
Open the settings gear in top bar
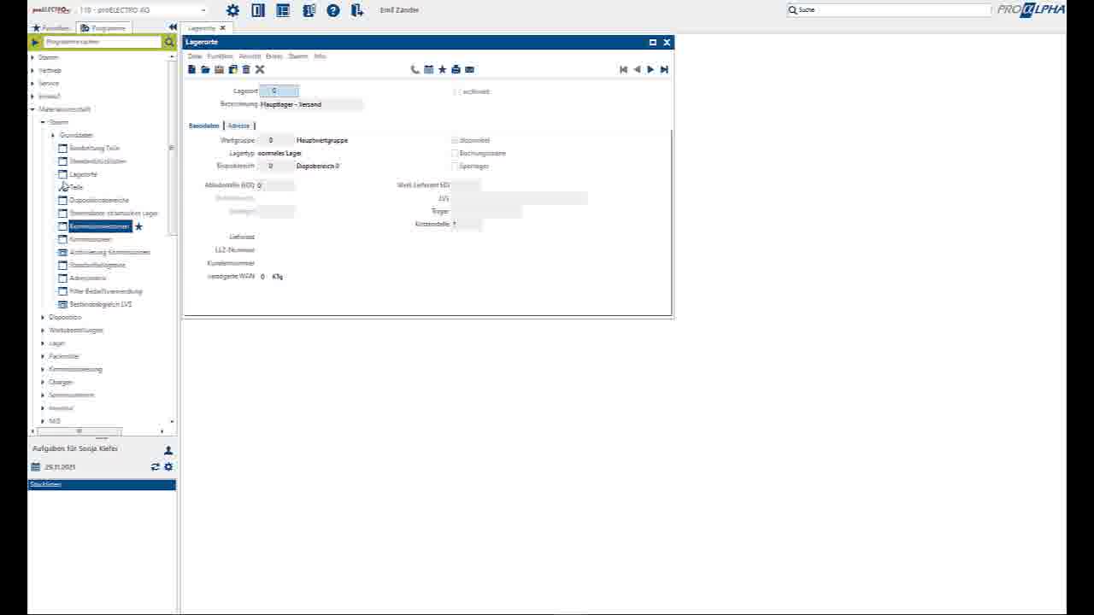[x=232, y=10]
